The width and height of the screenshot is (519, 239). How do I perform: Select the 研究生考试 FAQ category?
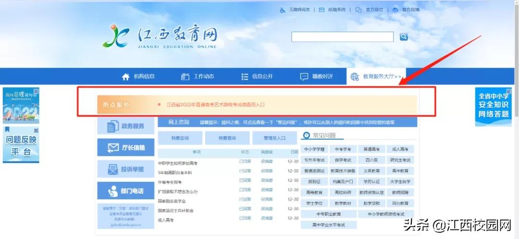point(400,160)
